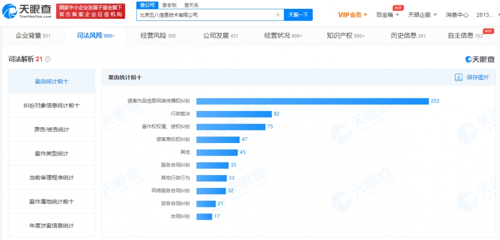500x240 pixels.
Task: Select 案由统计前十 in the sidebar
Action: (x=51, y=81)
